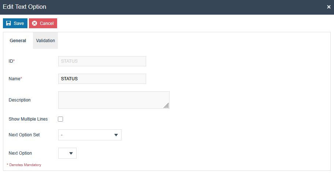Click the Next Option Set dropdown arrow
Viewport: 334px width, 173px height.
pos(116,135)
